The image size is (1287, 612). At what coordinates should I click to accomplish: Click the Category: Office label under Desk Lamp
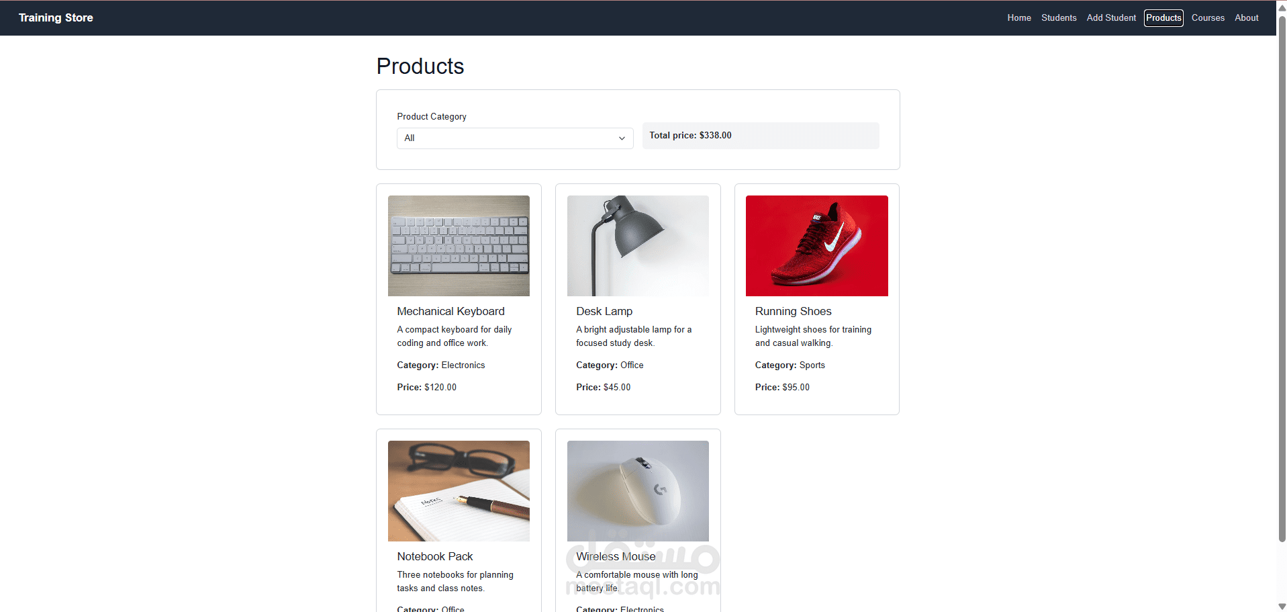point(610,365)
